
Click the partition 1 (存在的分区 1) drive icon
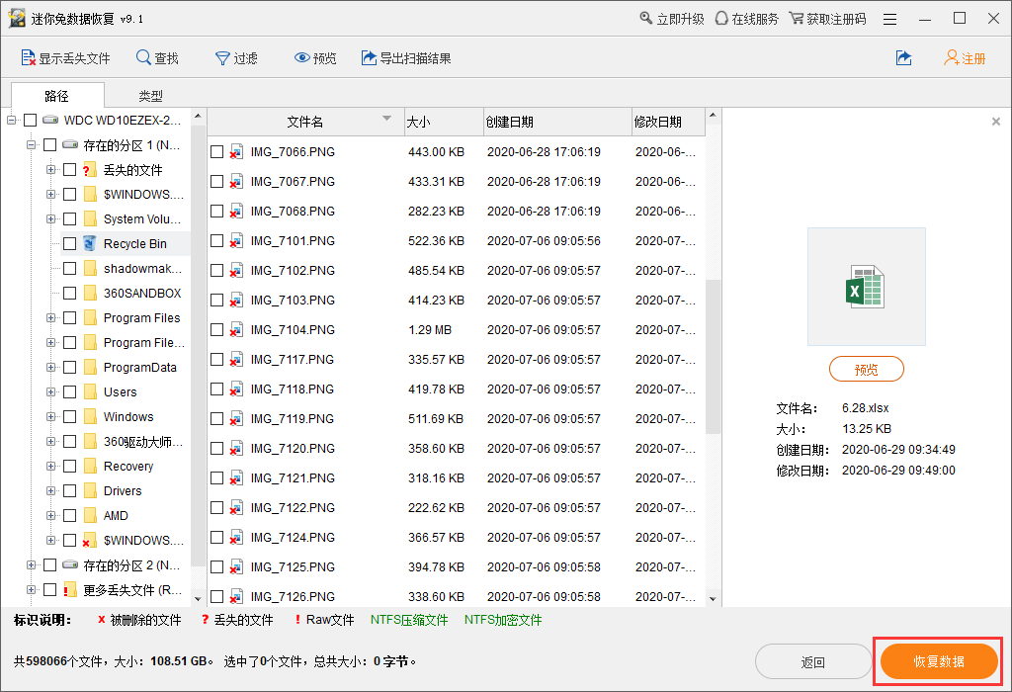coord(70,144)
